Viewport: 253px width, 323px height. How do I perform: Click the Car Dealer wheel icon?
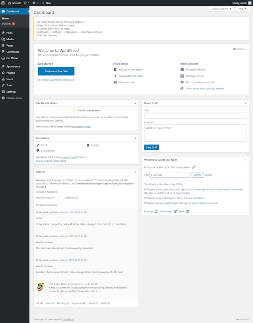(3, 58)
